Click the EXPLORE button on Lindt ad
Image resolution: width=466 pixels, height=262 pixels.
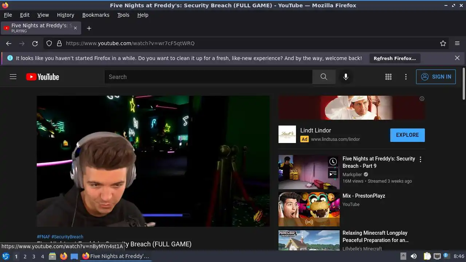click(407, 135)
